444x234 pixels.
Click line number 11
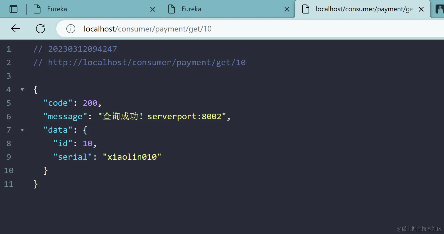point(9,184)
